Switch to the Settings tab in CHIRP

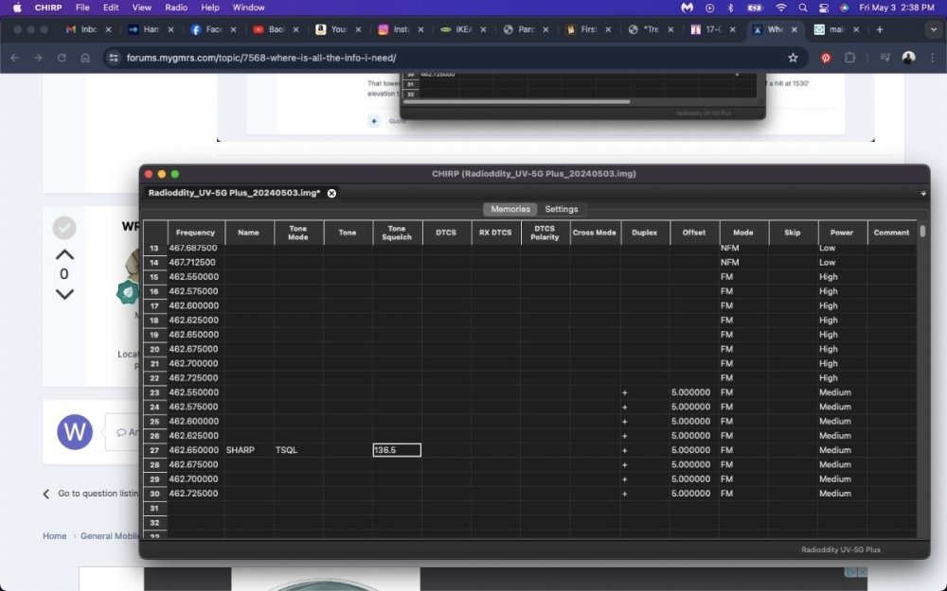tap(562, 209)
